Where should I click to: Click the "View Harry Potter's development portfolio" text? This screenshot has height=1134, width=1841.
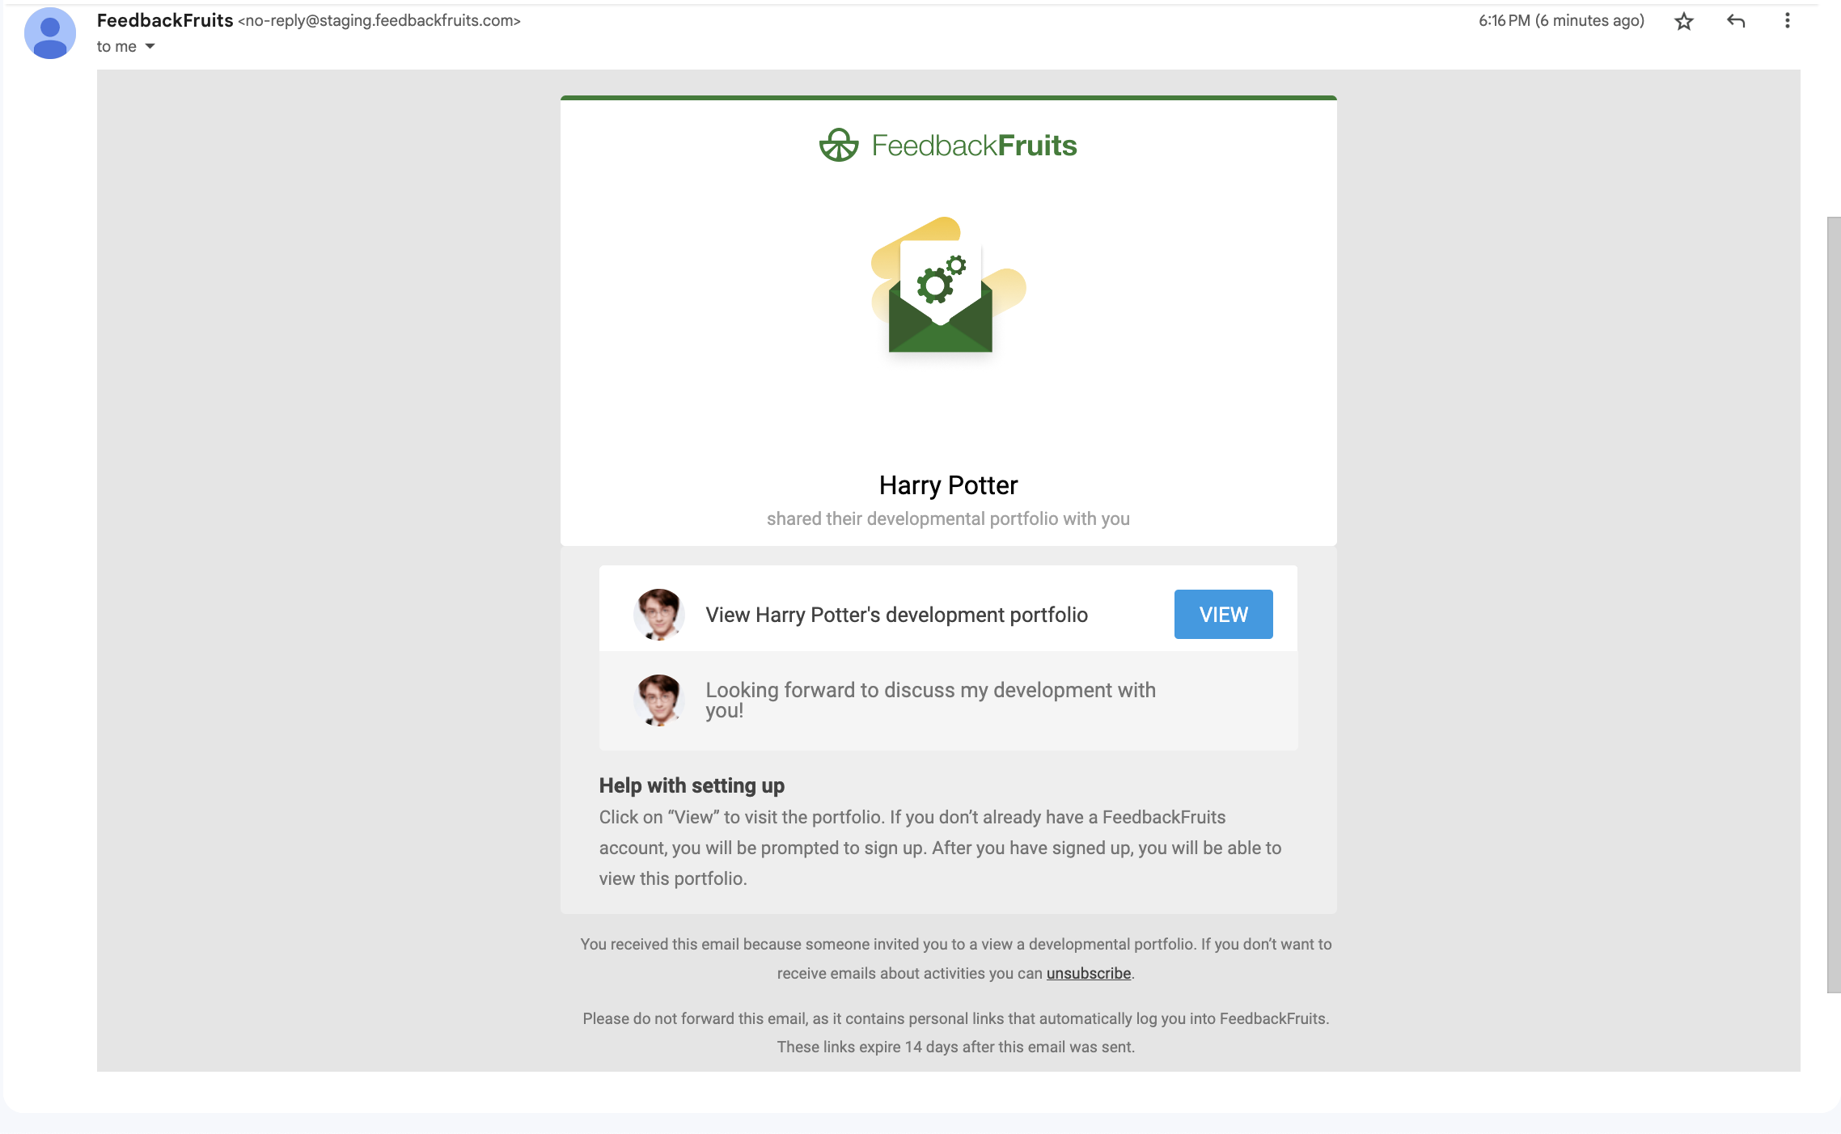[x=896, y=615]
